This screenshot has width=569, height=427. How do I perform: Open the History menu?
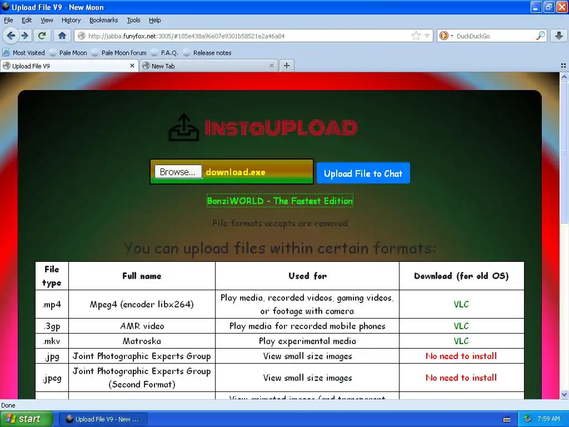pos(71,20)
